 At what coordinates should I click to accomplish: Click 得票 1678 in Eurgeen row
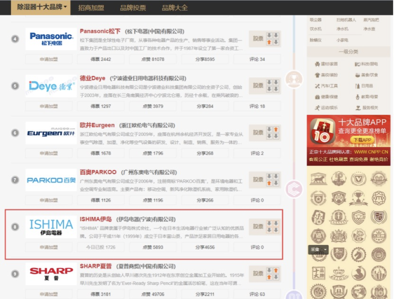pyautogui.click(x=101, y=153)
